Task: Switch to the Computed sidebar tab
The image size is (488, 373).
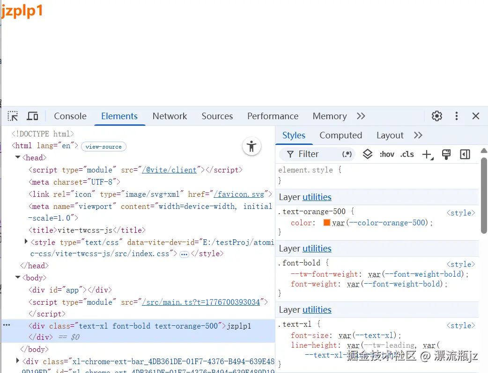Action: click(341, 136)
